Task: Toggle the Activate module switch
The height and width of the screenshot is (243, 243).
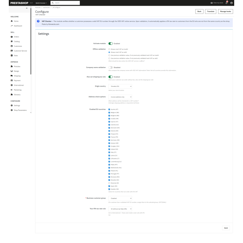Action: [x=111, y=43]
